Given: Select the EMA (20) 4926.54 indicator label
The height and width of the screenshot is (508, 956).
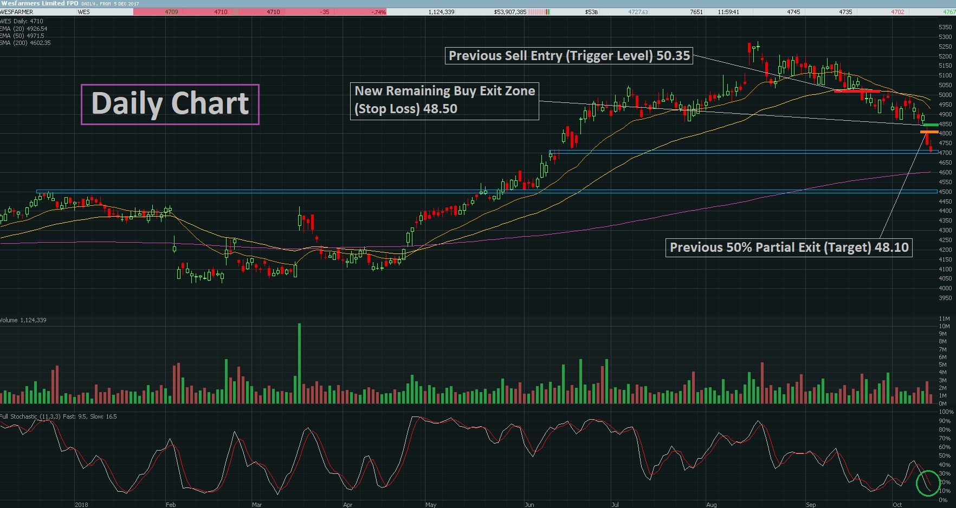Looking at the screenshot, I should pos(24,29).
